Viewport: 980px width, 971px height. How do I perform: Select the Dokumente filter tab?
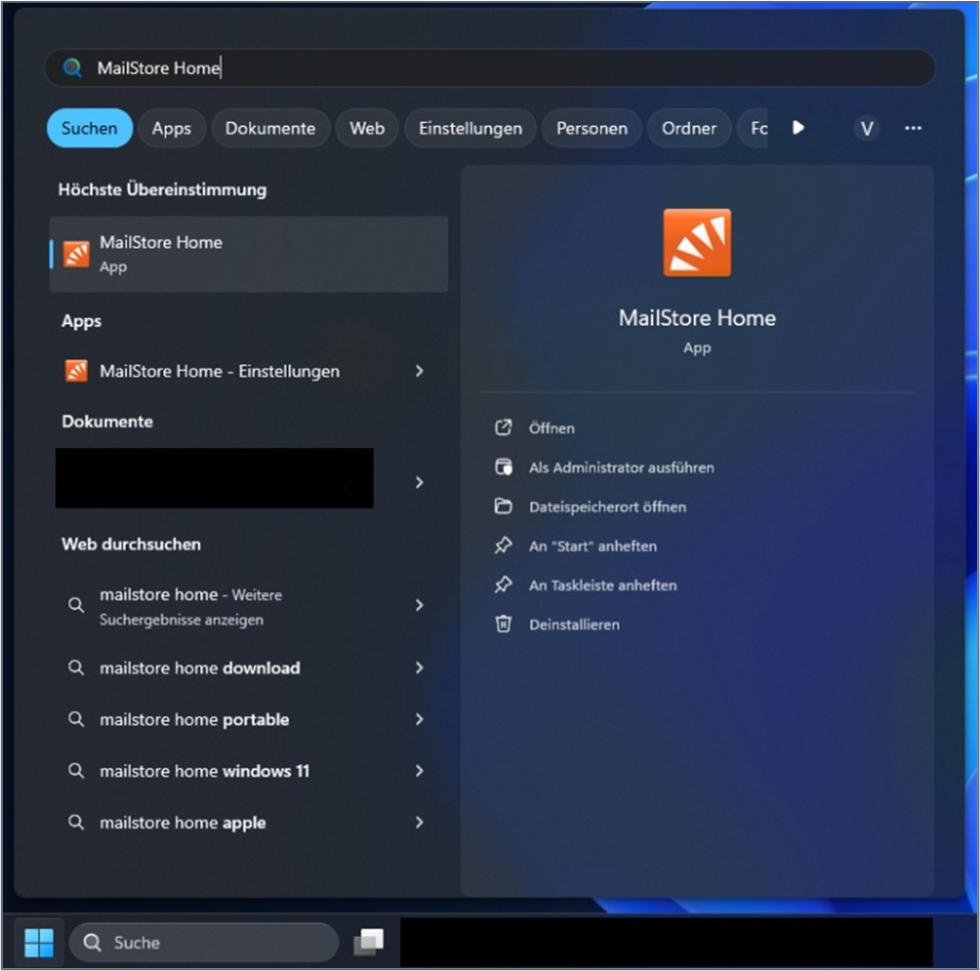coord(270,129)
